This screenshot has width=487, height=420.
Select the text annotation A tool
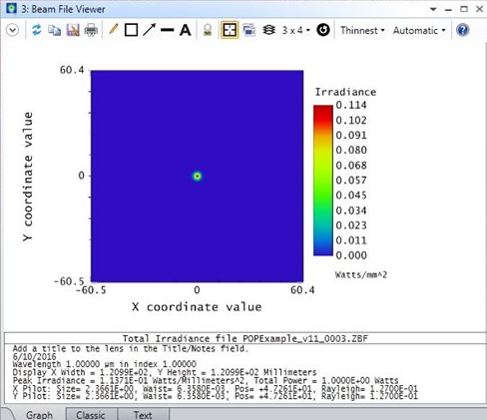[186, 30]
